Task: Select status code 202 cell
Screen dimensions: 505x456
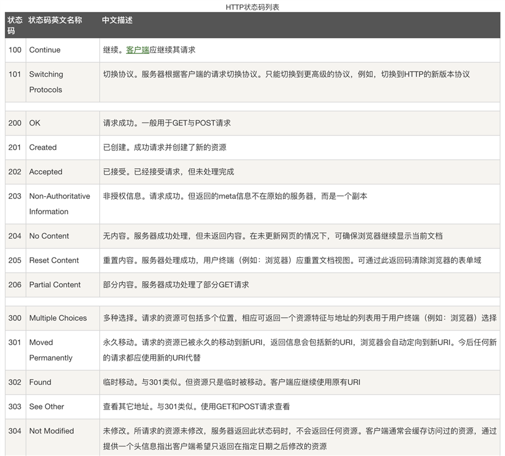Action: (15, 172)
